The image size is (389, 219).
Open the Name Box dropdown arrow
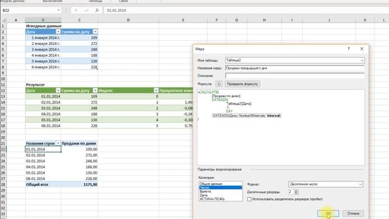(x=58, y=10)
